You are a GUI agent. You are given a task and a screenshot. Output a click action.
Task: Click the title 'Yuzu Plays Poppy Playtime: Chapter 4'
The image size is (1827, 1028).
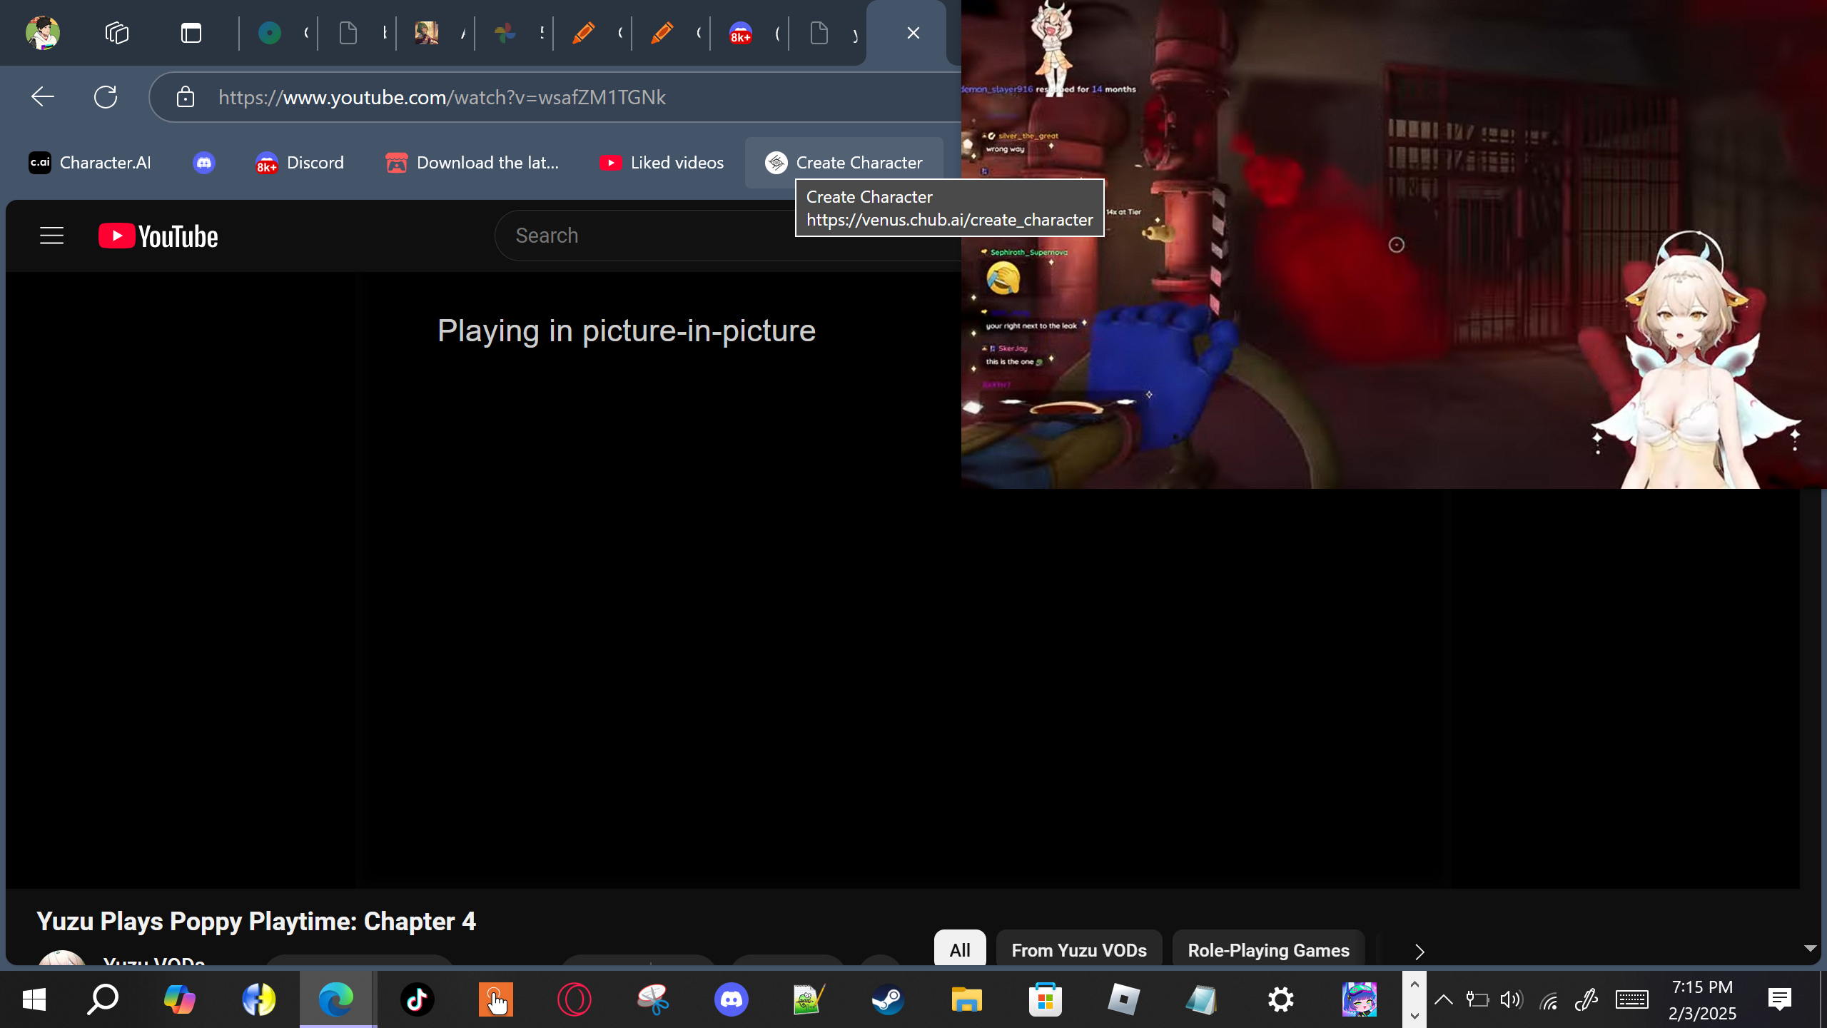[256, 921]
